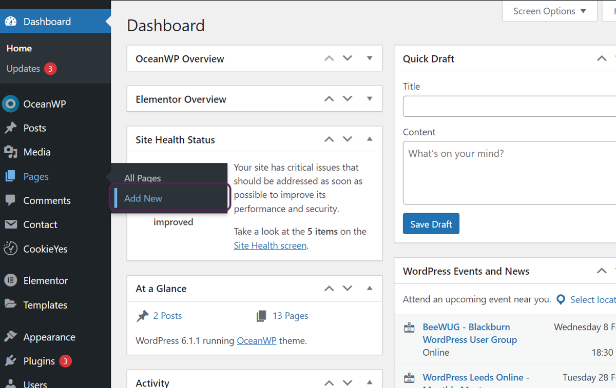
Task: Click the '5 items' text in Site Health
Action: click(x=322, y=232)
